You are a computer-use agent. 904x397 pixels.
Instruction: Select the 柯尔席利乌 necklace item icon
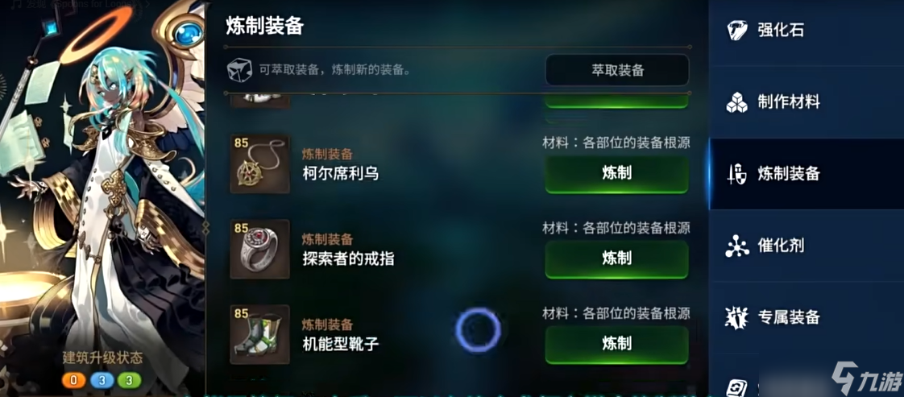pos(259,164)
